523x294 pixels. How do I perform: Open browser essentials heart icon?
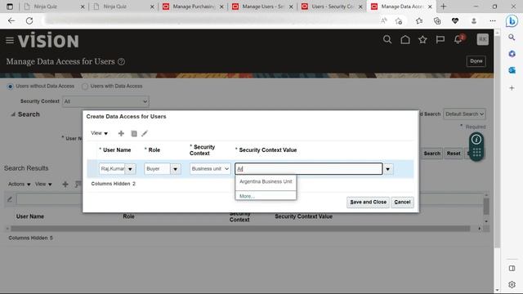coord(455,20)
